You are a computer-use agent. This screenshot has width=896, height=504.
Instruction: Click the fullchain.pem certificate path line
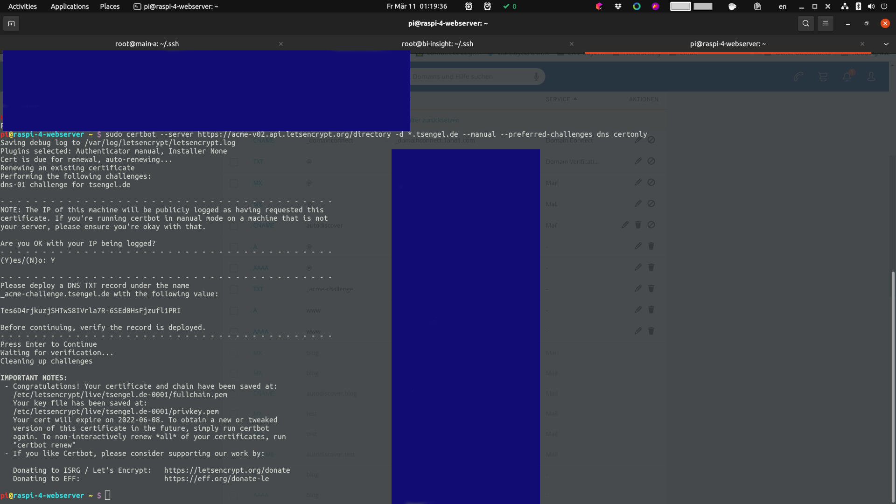(x=120, y=395)
